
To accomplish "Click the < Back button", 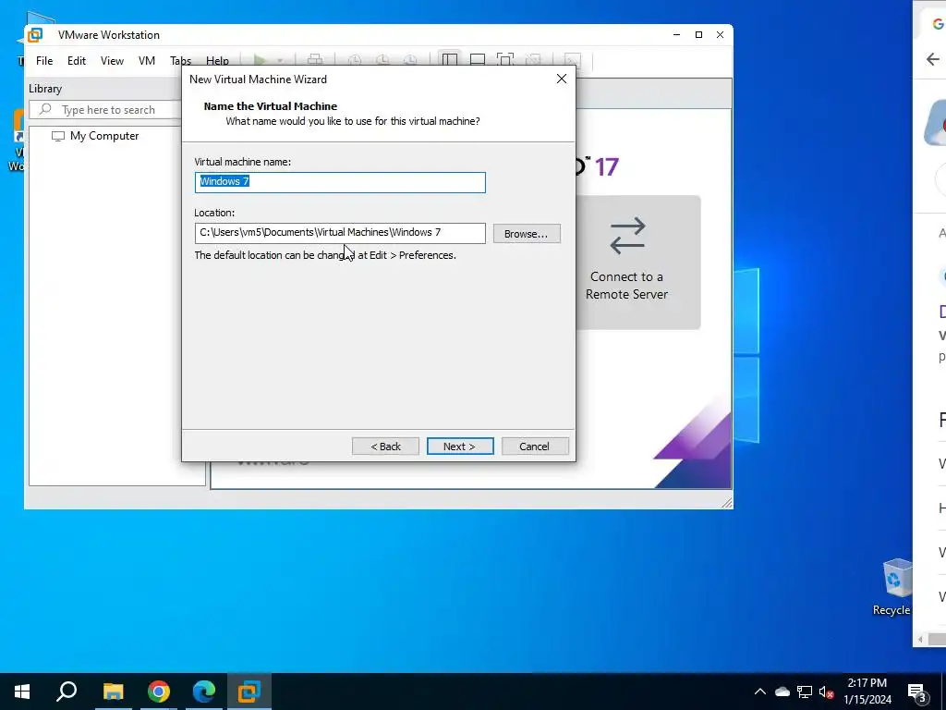I will (385, 447).
